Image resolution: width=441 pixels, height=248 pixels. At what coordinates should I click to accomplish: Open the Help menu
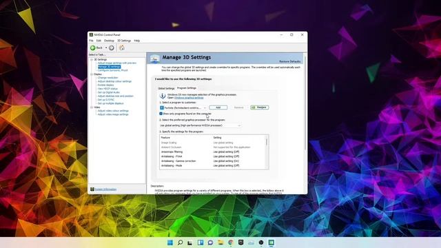coord(137,41)
